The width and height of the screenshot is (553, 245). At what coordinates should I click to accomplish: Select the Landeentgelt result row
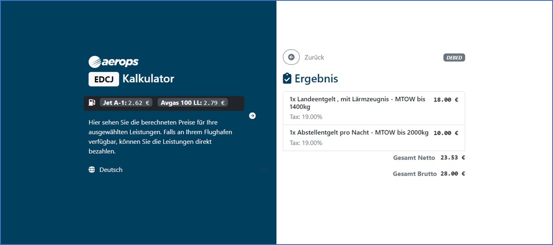(374, 108)
